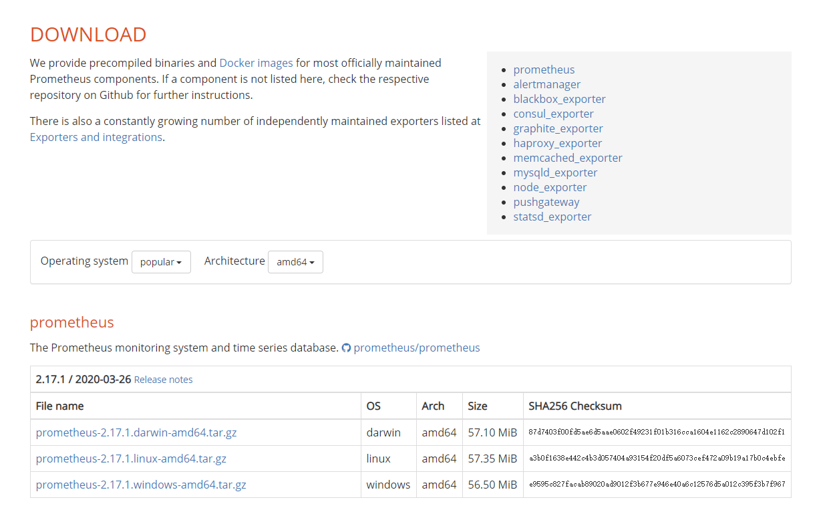Jump to memcached_exporter section

click(x=568, y=158)
